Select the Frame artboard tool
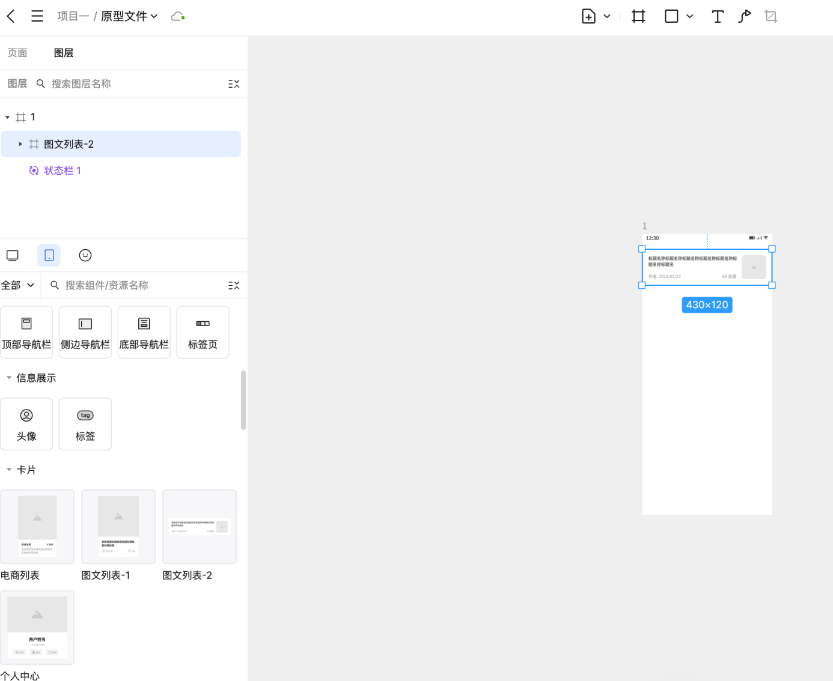Viewport: 833px width, 681px height. [x=639, y=16]
